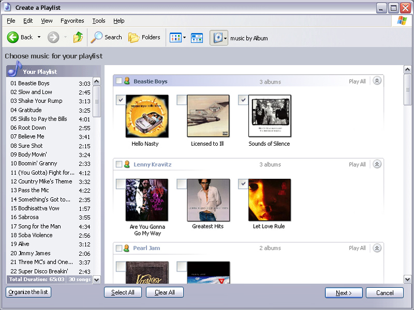The height and width of the screenshot is (310, 414).
Task: Click the music by Album disc icon
Action: point(218,38)
